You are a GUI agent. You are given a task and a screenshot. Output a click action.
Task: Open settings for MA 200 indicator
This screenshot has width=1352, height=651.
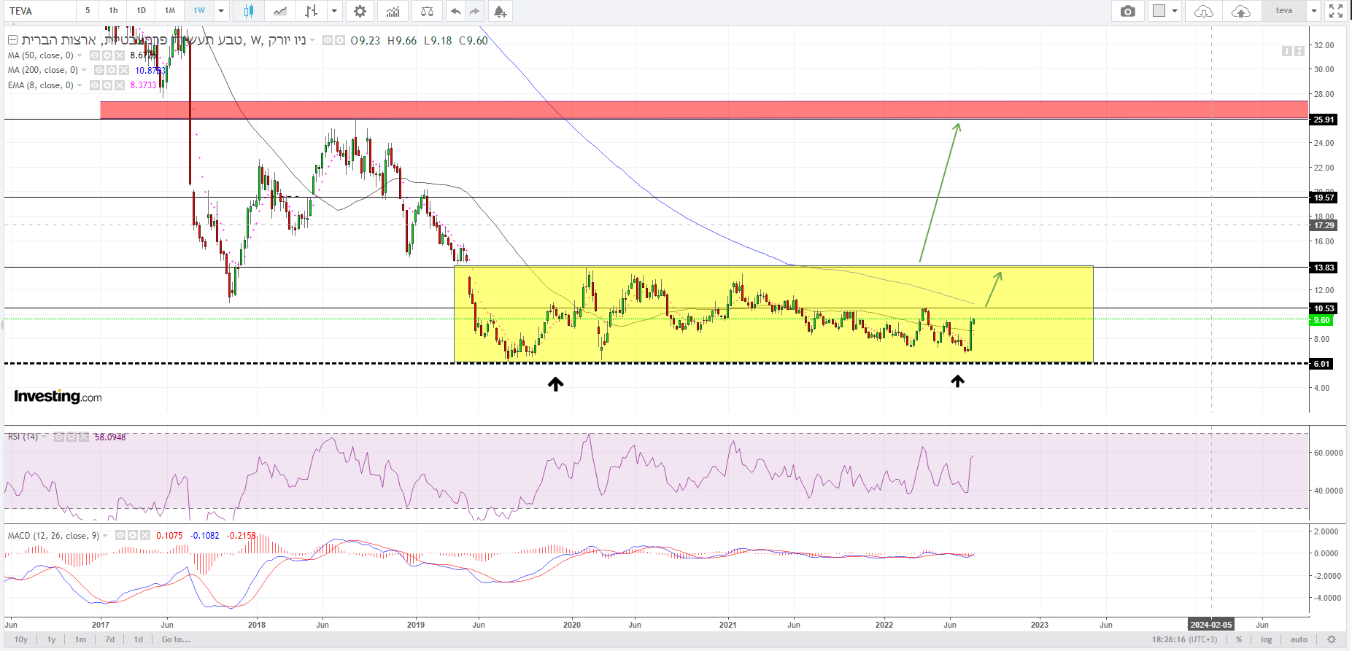pos(112,70)
